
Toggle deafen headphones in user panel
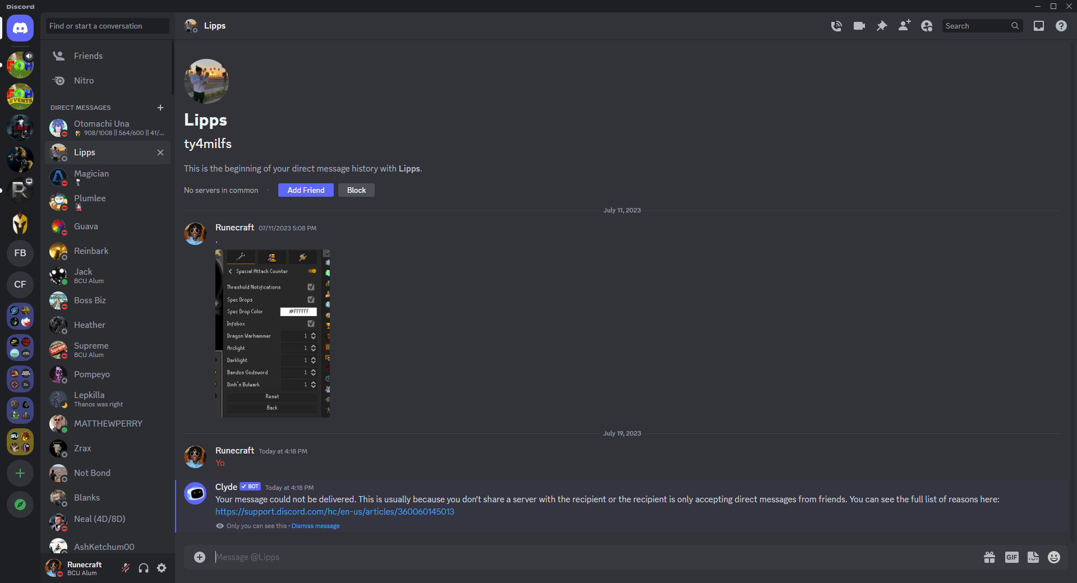(144, 568)
